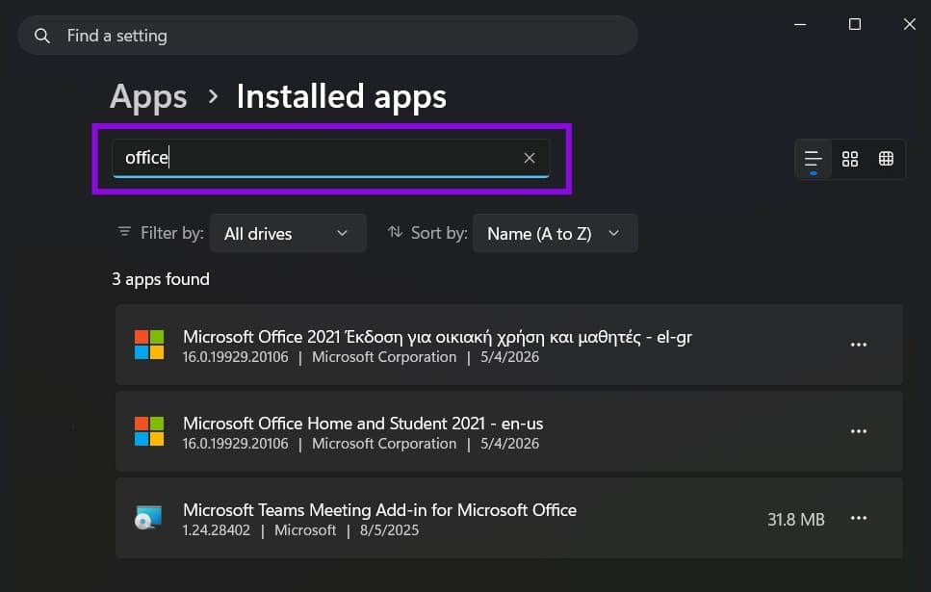This screenshot has width=931, height=592.
Task: Switch to grid view layout icon
Action: (850, 159)
